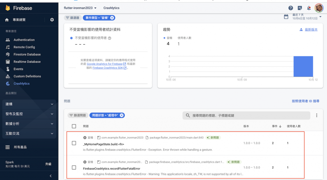The width and height of the screenshot is (327, 180).
Task: Open the 最近 7 天 date range dropdown arrow
Action: tap(321, 17)
